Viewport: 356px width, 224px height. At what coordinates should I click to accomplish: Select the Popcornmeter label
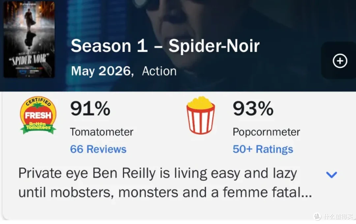click(266, 132)
